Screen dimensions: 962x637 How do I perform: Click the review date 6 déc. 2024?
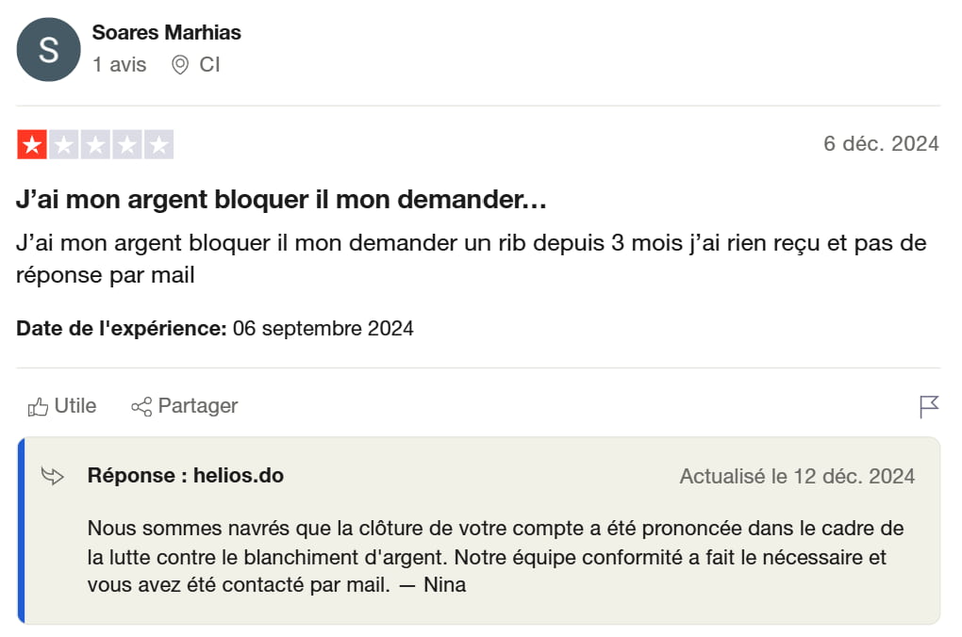click(882, 143)
